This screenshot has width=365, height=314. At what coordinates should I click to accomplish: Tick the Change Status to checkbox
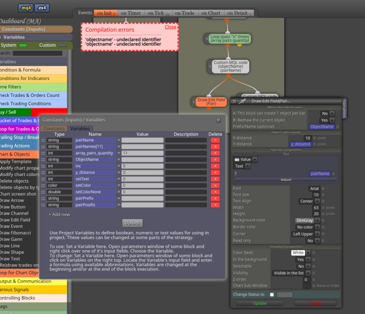click(x=272, y=295)
